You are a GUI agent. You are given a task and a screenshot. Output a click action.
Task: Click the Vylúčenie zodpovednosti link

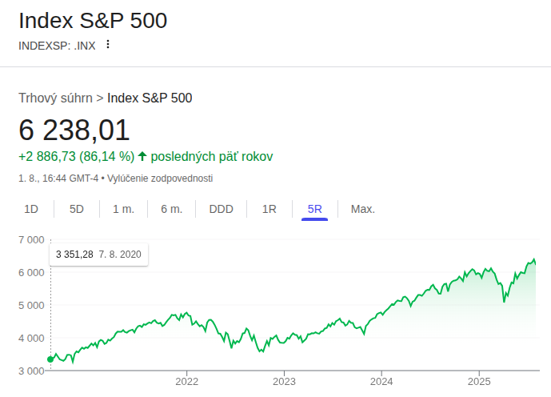pyautogui.click(x=160, y=178)
